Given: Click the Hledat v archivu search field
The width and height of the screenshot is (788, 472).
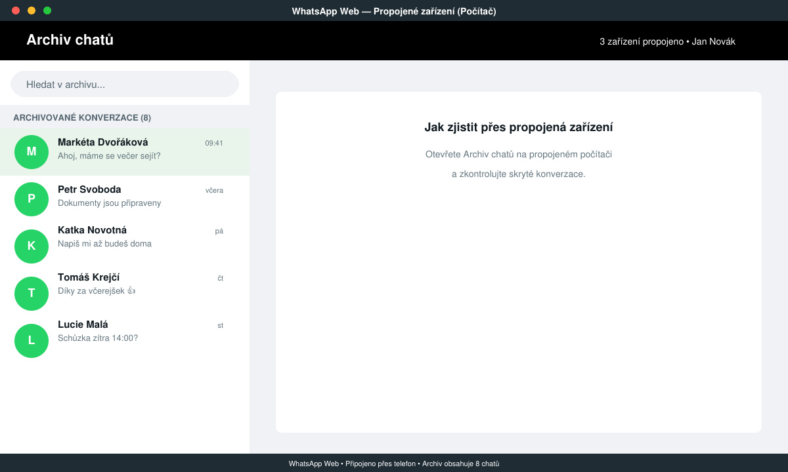Looking at the screenshot, I should pos(125,84).
